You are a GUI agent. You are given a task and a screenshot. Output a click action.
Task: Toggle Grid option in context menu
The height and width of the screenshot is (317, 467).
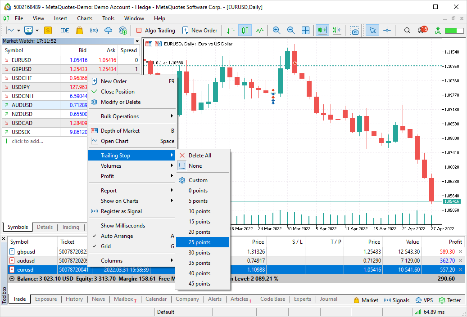point(106,246)
